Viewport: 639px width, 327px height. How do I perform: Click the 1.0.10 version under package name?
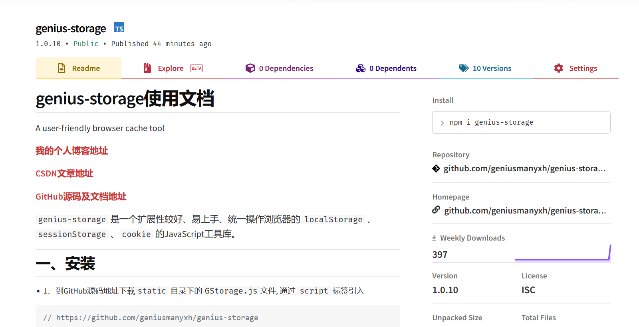pyautogui.click(x=48, y=44)
